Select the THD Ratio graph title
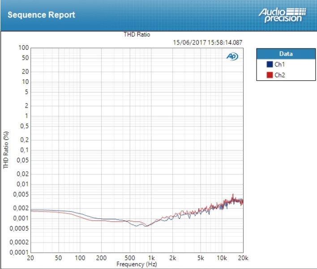The height and width of the screenshot is (269, 317). click(137, 35)
